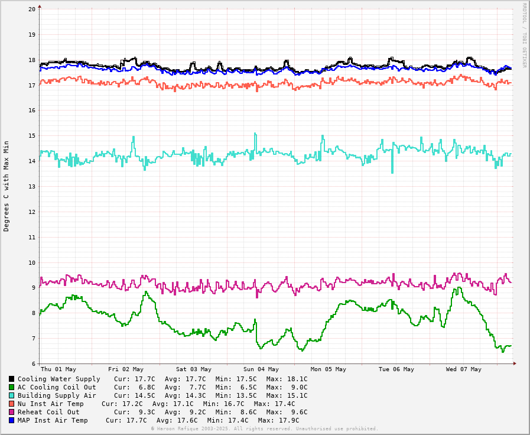
Task: Click the Wed 07 May date label
Action: (463, 369)
